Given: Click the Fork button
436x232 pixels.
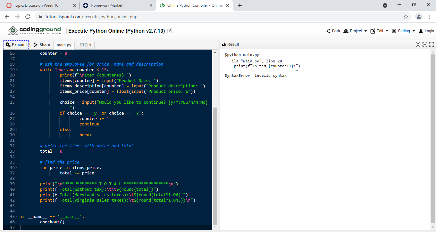Looking at the screenshot, I should pos(333,31).
